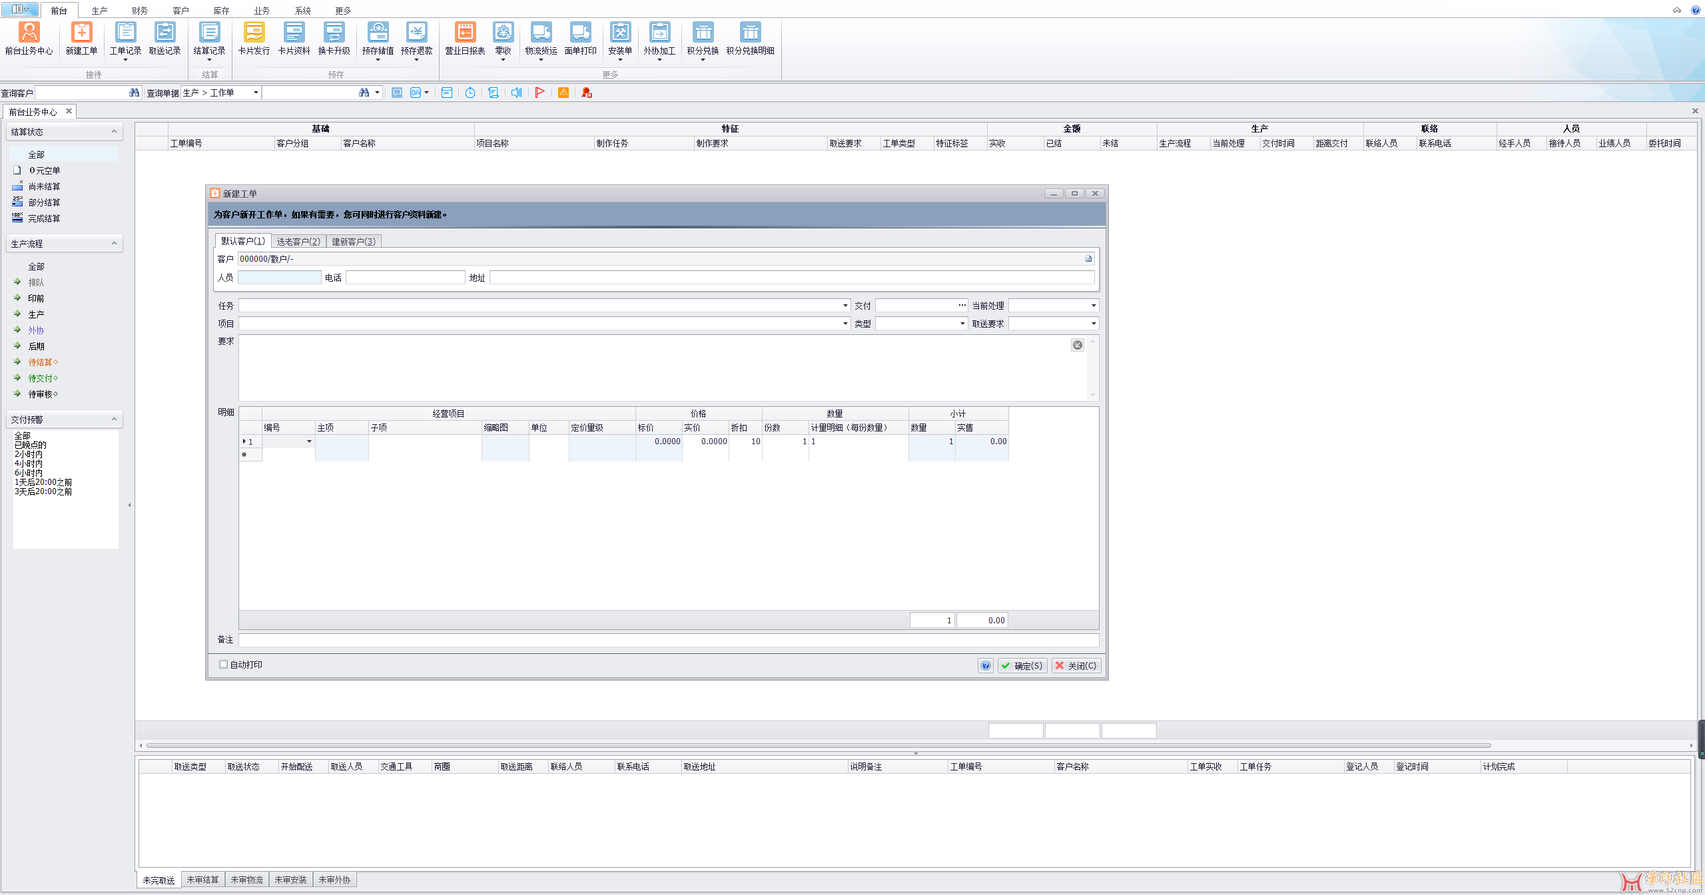Collapse the 结算状态 sidebar panel
The height and width of the screenshot is (895, 1705).
tap(114, 132)
